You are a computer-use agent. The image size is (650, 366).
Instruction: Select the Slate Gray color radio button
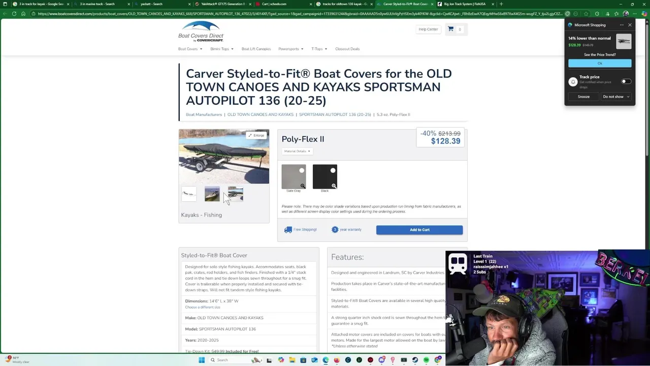302,170
